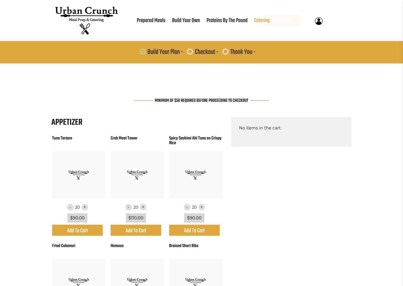Decrease Tuna Tartare quantity with minus button
Viewport: 403px width, 286px height.
tap(70, 207)
